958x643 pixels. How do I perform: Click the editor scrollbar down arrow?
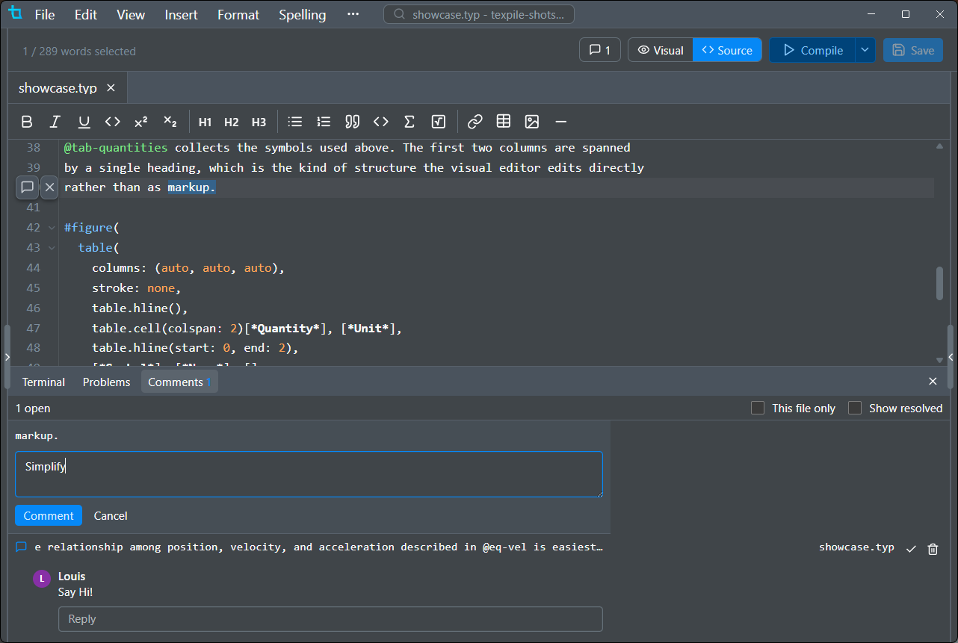click(x=939, y=359)
